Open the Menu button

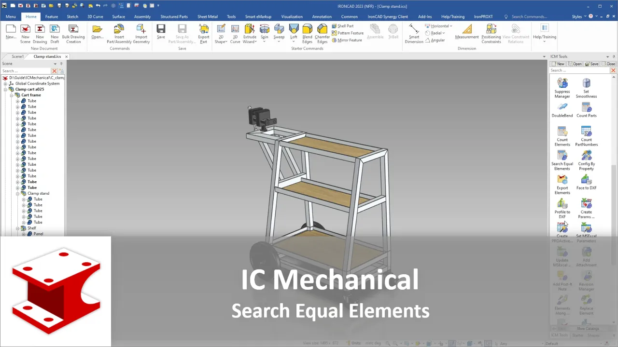11,16
